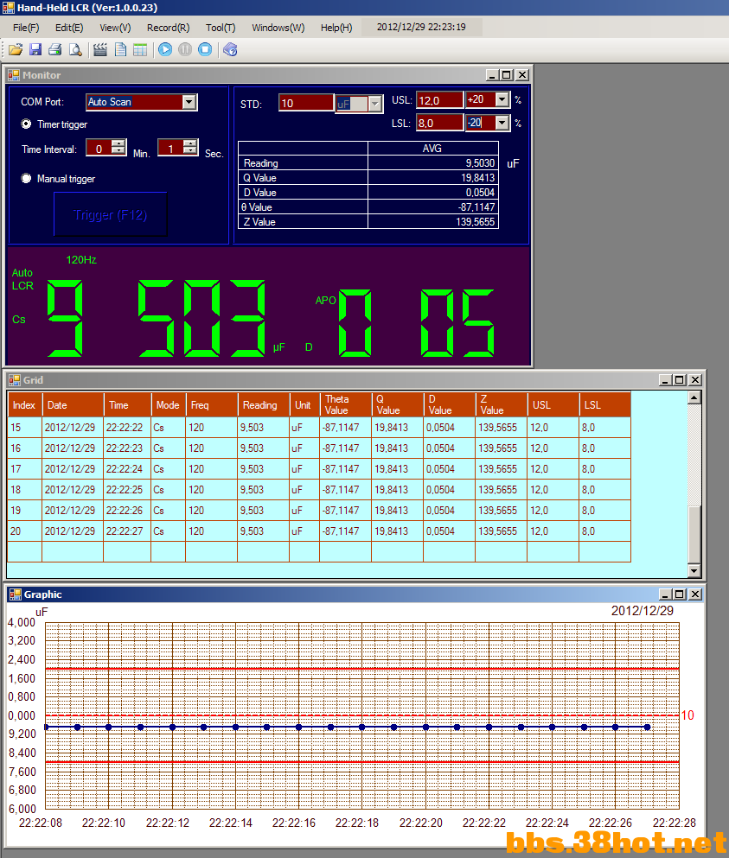Expand the USL +20 percent dropdown

point(502,99)
